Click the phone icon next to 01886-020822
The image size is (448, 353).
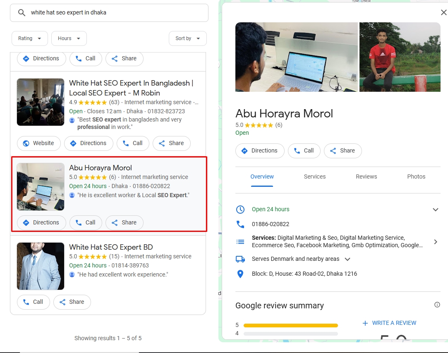pyautogui.click(x=240, y=224)
